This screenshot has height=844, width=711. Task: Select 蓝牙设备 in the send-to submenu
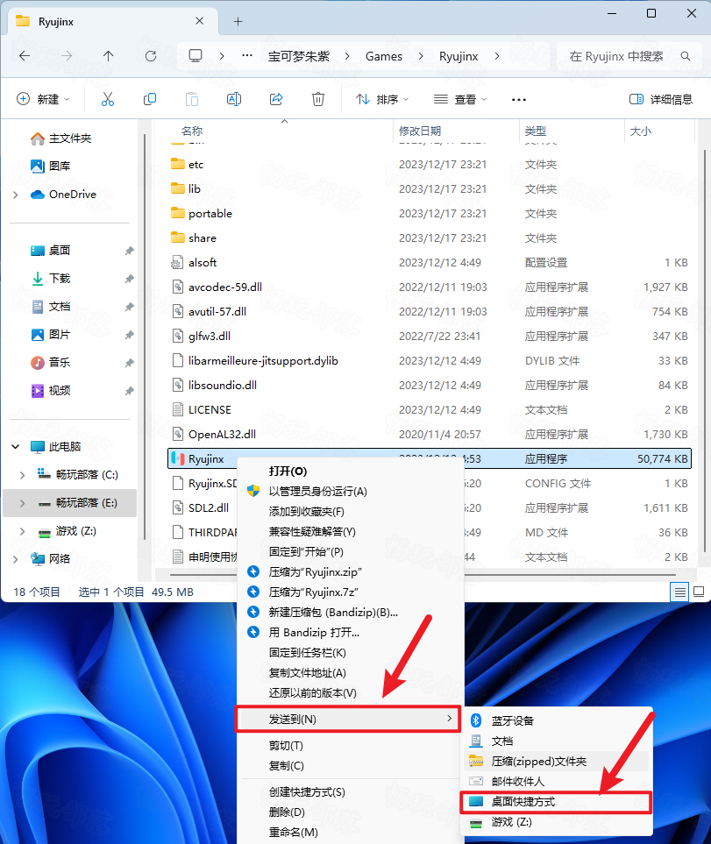512,720
